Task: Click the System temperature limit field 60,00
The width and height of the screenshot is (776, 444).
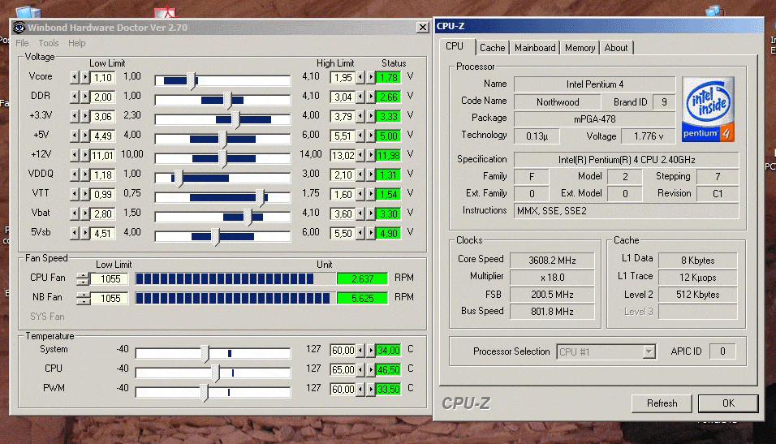Action: tap(343, 350)
